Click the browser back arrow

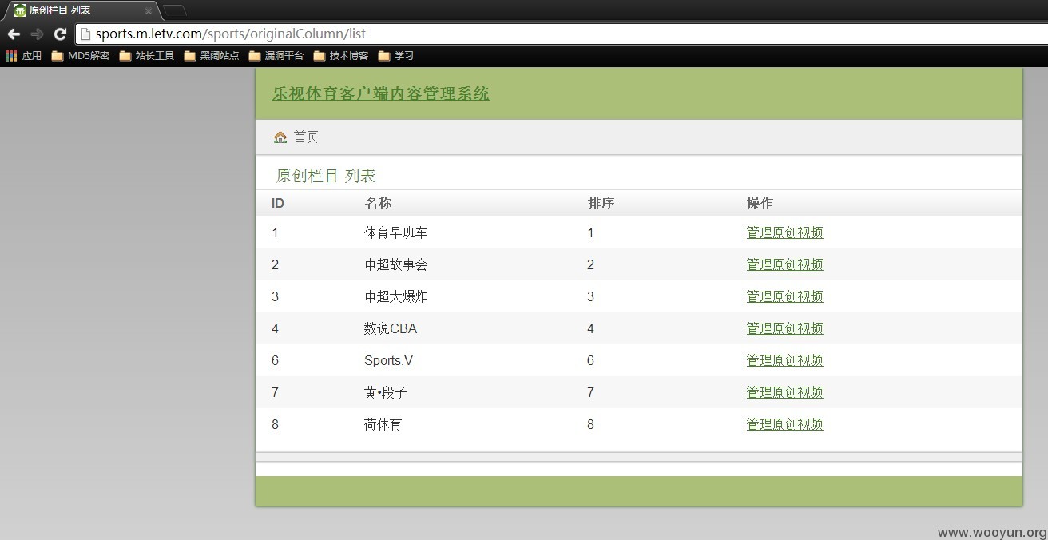(14, 34)
